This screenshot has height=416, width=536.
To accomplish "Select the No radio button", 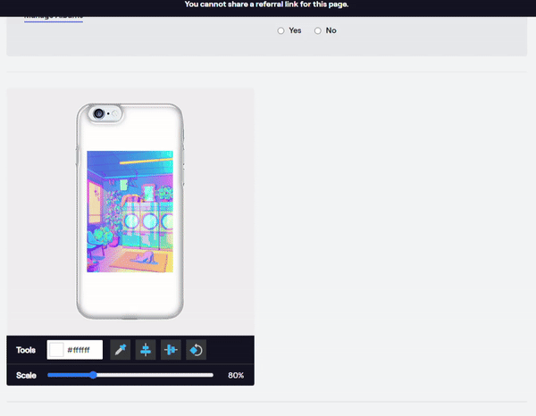I will [x=317, y=30].
